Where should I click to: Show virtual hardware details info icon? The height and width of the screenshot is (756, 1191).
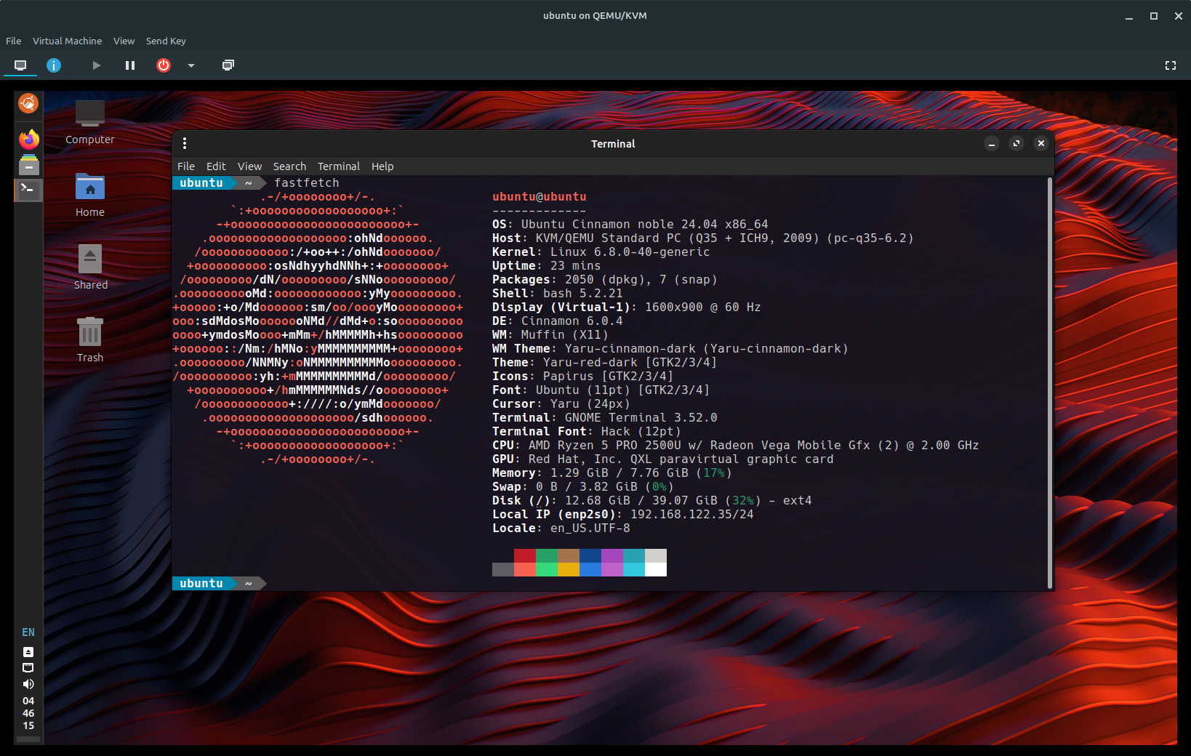tap(54, 65)
